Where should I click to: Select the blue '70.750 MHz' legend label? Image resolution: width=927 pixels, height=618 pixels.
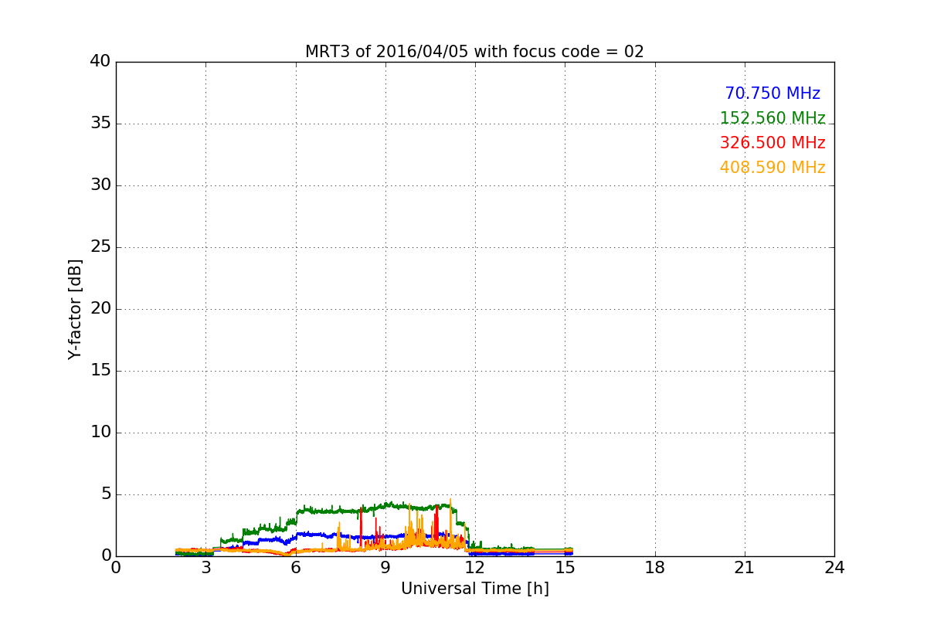click(772, 93)
